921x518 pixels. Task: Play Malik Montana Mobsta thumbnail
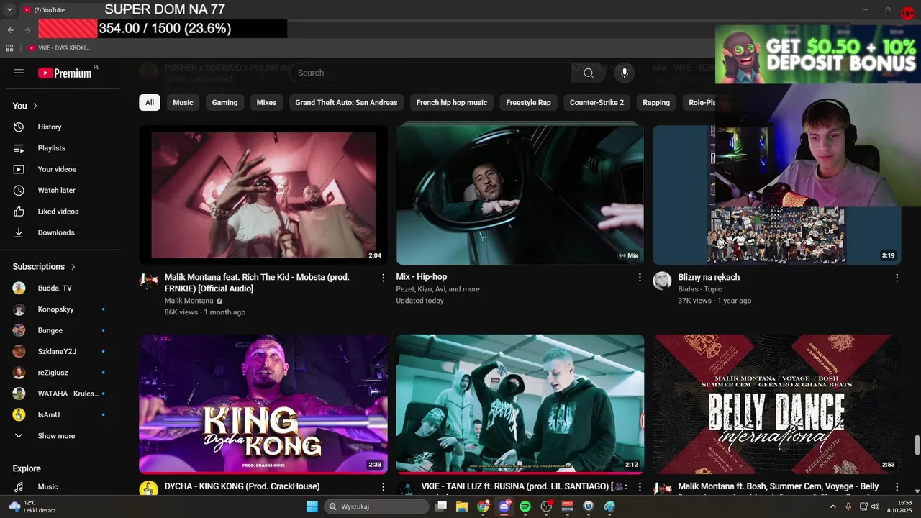pos(263,195)
